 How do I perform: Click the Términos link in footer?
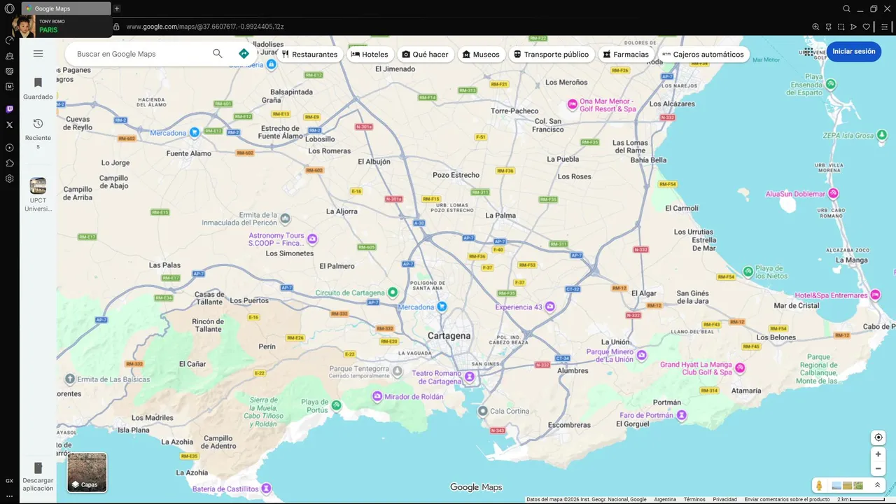[x=694, y=499]
